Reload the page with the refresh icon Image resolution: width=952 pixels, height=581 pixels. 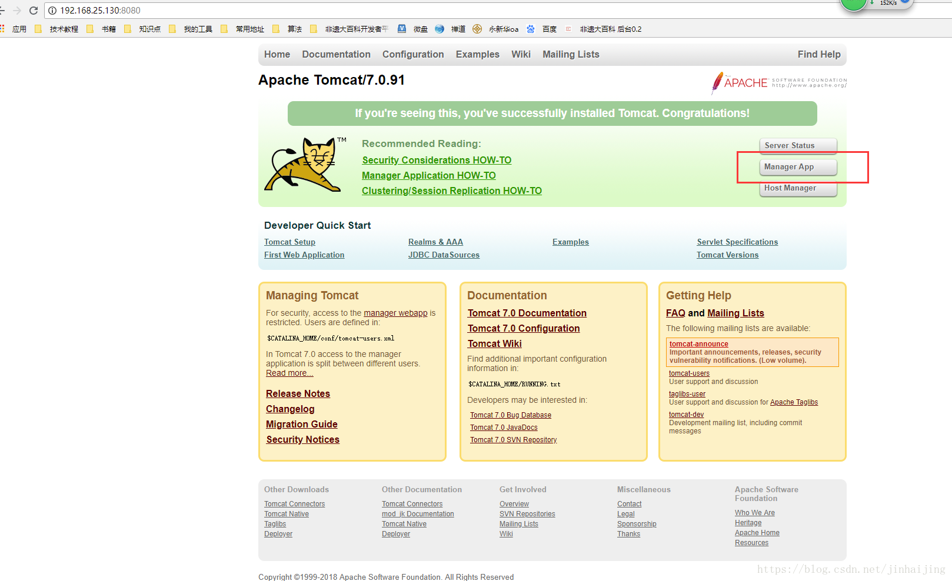click(x=34, y=11)
